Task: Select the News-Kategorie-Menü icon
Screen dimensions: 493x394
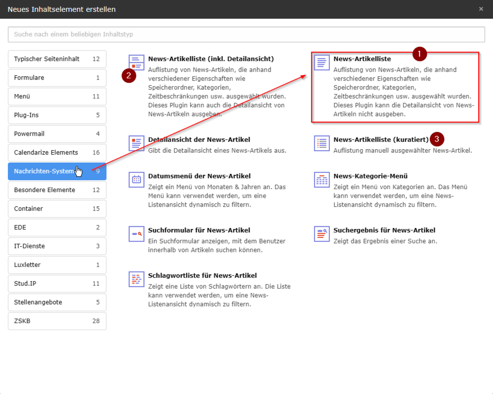Action: coord(322,179)
